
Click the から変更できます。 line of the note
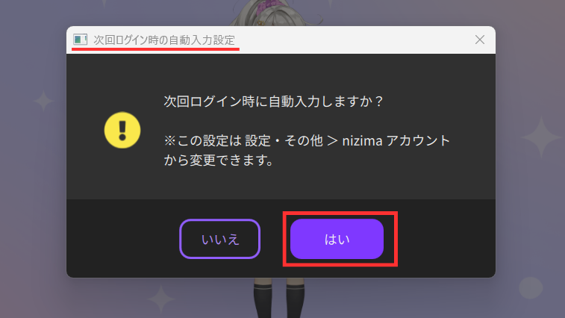(219, 160)
